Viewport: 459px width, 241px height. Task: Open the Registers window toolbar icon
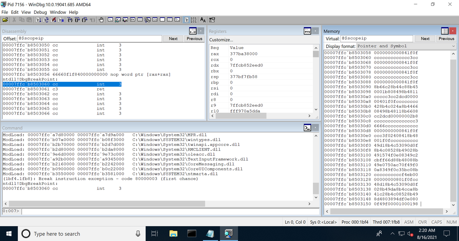coord(132,19)
